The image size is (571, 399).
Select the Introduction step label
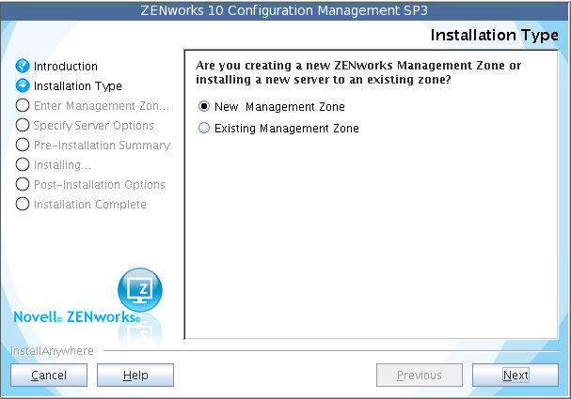tap(66, 67)
